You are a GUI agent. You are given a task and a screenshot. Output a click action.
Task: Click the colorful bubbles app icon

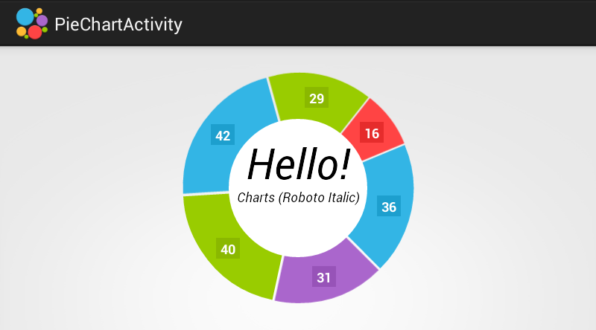31,24
